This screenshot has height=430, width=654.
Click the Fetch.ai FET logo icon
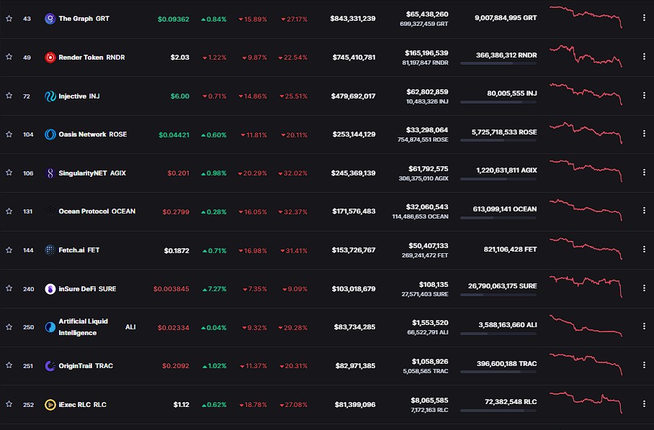[50, 250]
